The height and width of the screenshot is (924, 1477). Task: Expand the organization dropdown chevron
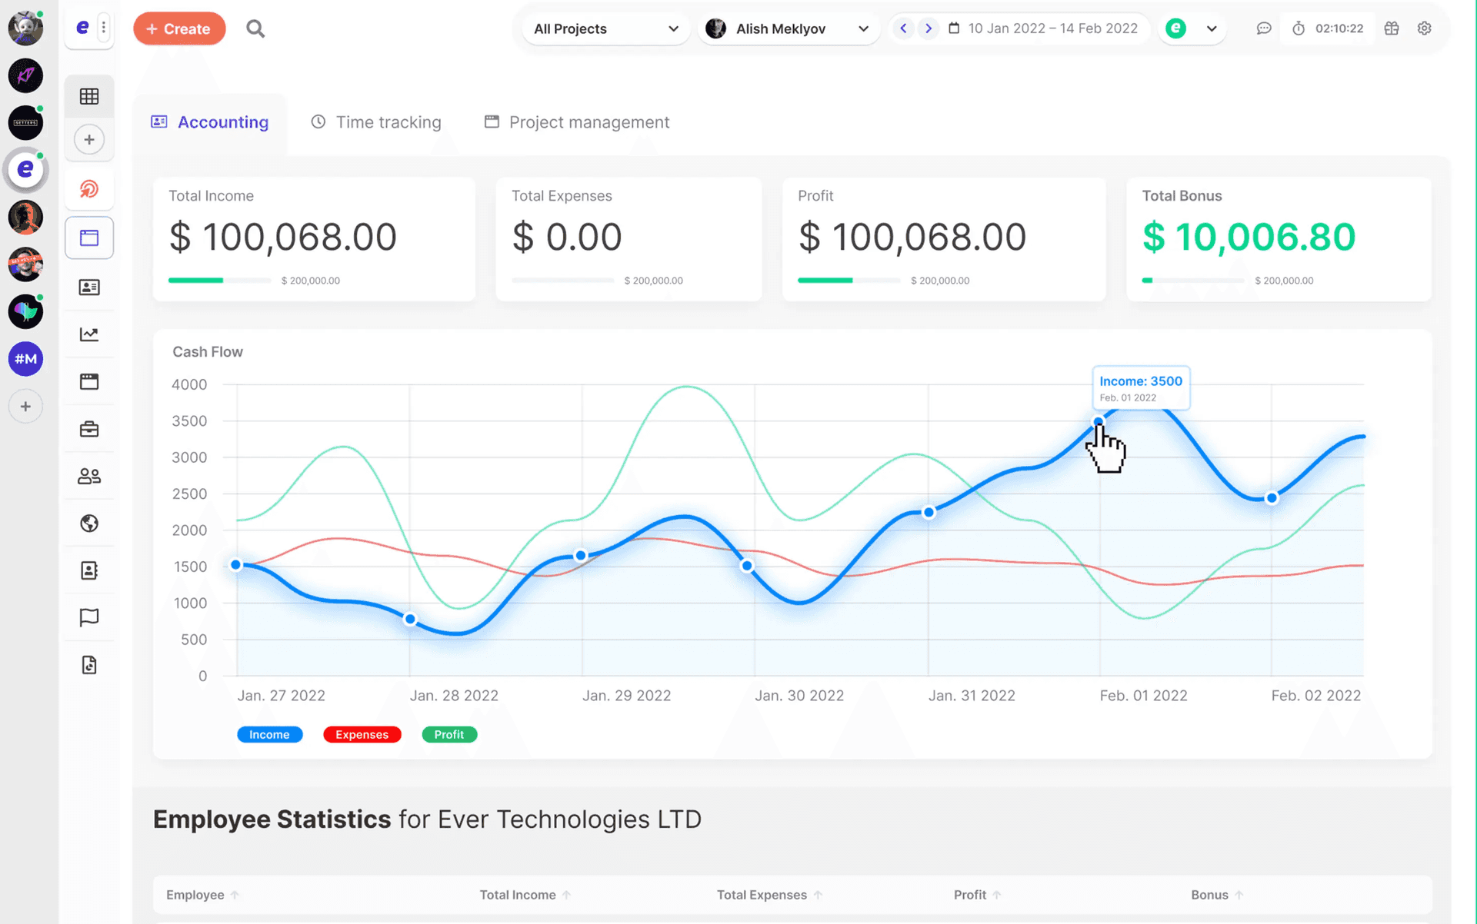pos(1212,29)
